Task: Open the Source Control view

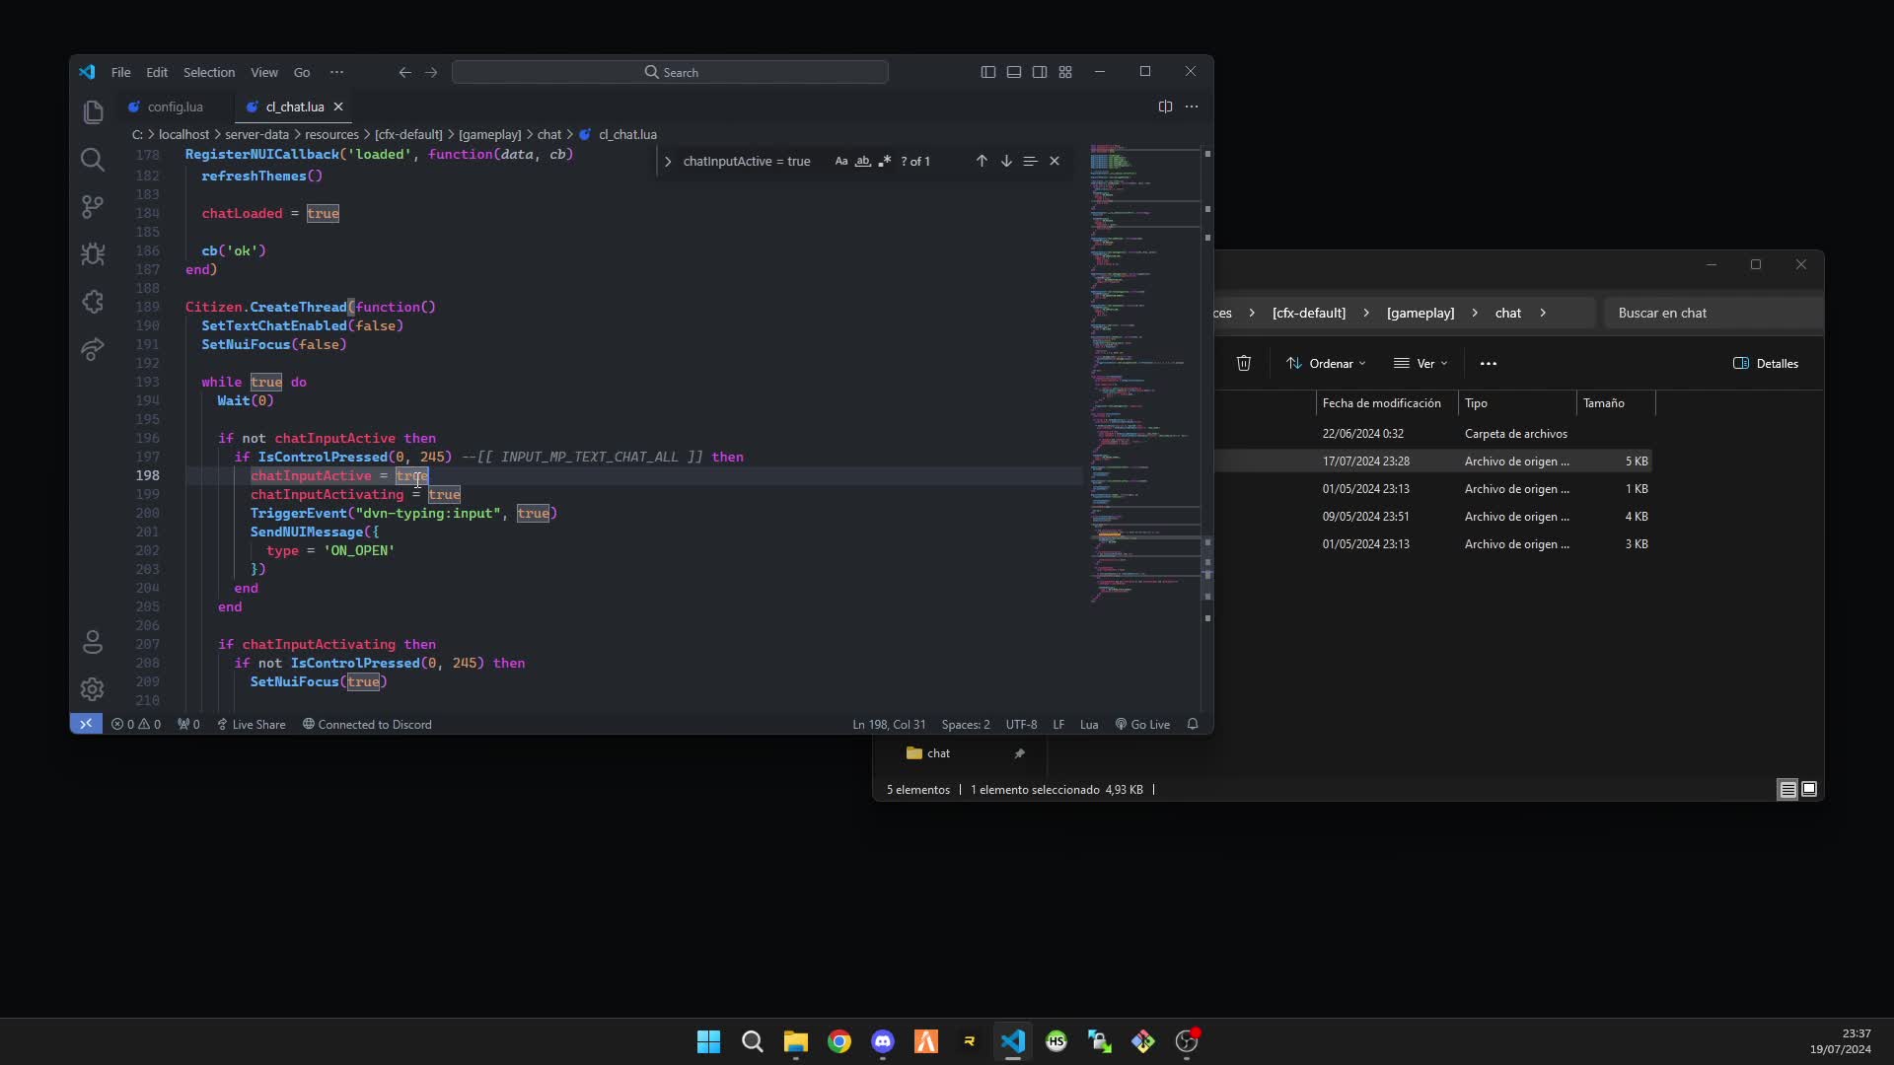Action: (x=93, y=207)
